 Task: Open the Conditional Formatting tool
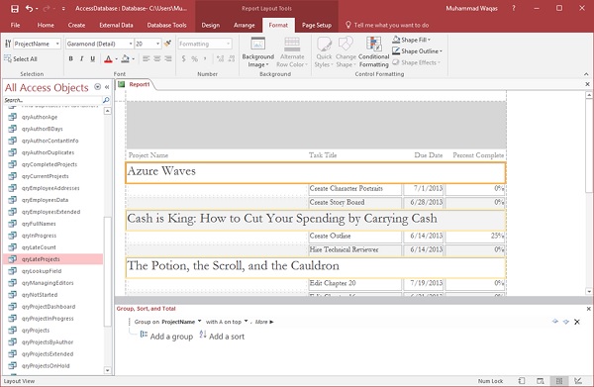click(373, 52)
